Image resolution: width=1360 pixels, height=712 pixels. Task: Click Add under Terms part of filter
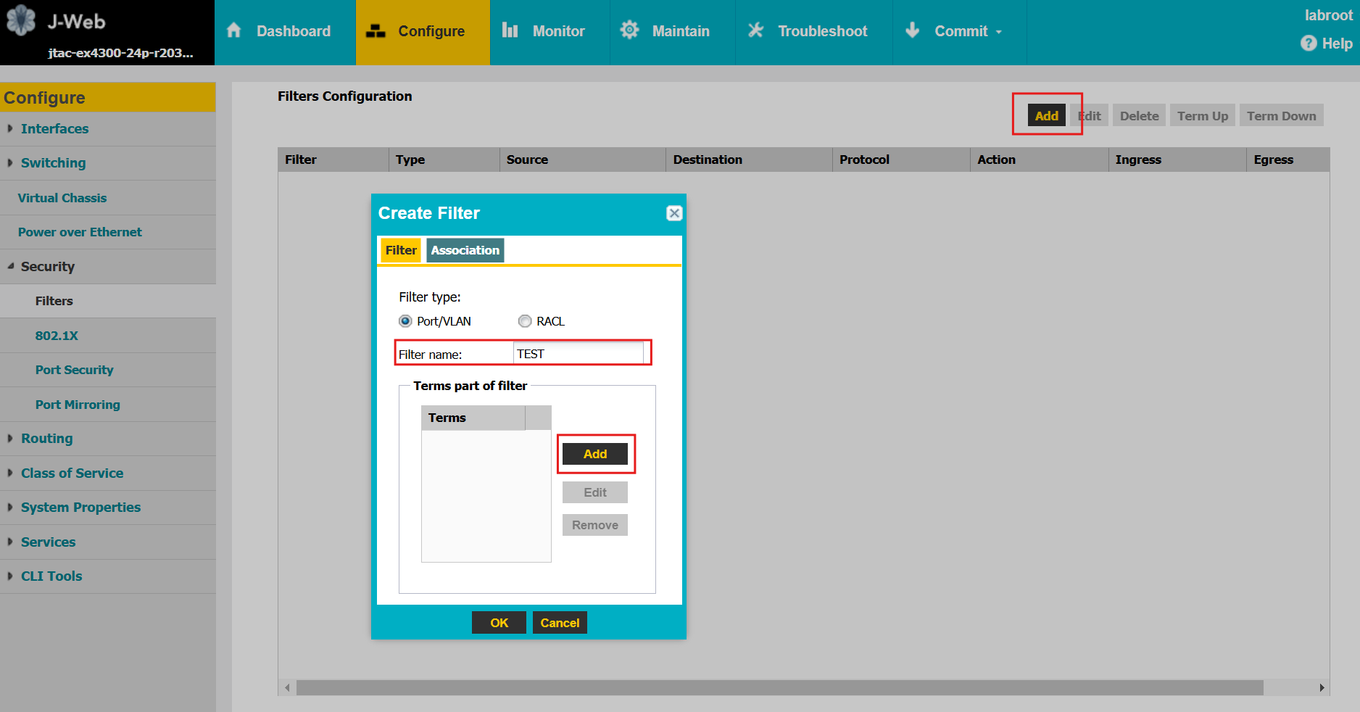(594, 454)
